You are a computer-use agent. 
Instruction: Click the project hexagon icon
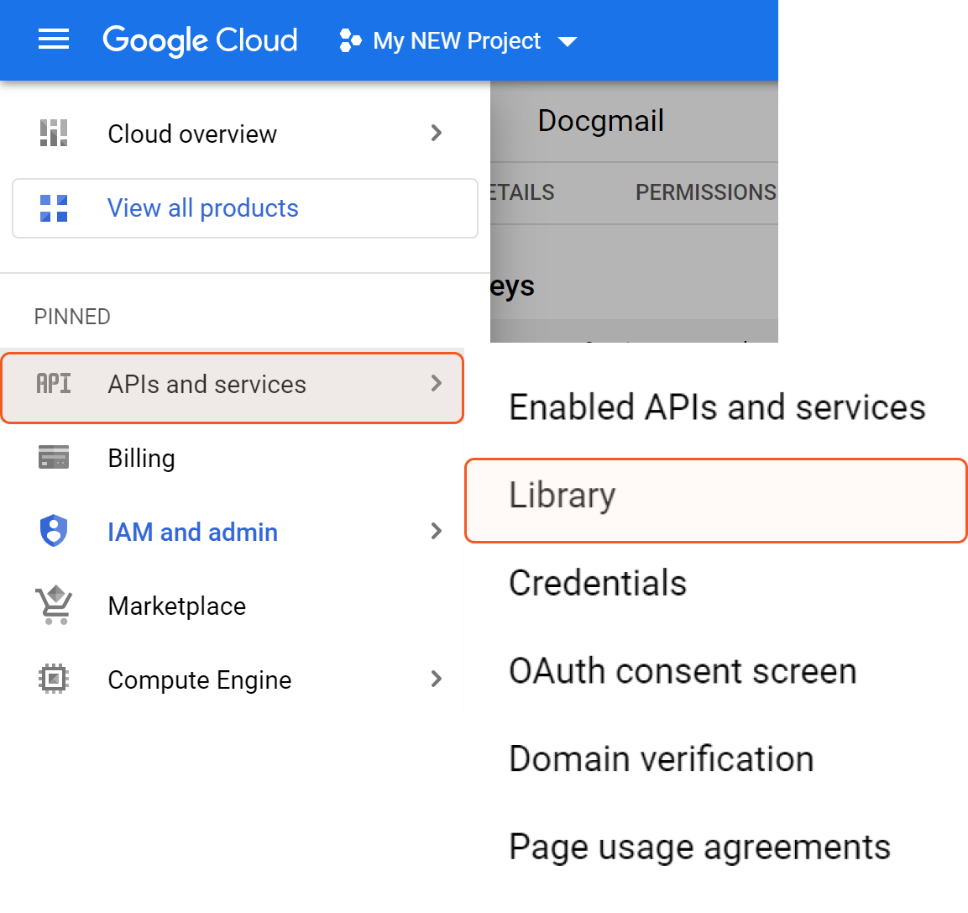(350, 40)
